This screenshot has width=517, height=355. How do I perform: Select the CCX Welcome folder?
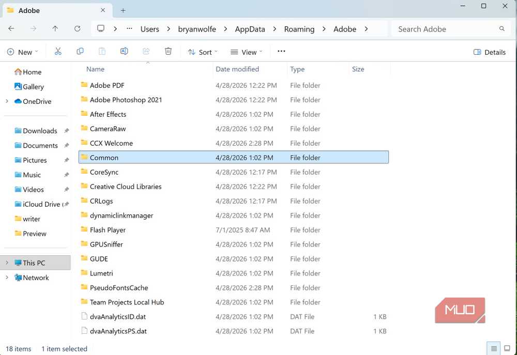[x=234, y=143]
